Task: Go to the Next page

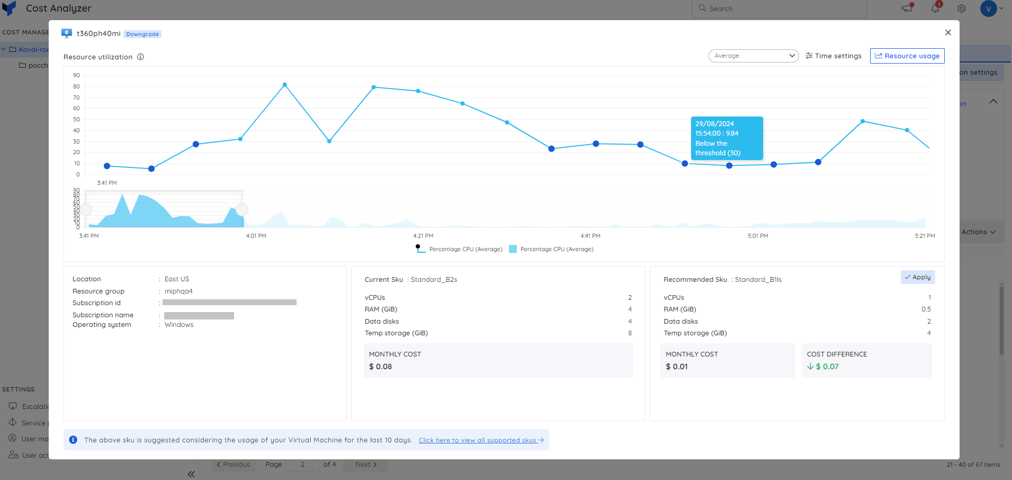Action: [366, 465]
